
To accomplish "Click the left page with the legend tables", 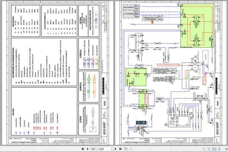I will tap(58, 73).
